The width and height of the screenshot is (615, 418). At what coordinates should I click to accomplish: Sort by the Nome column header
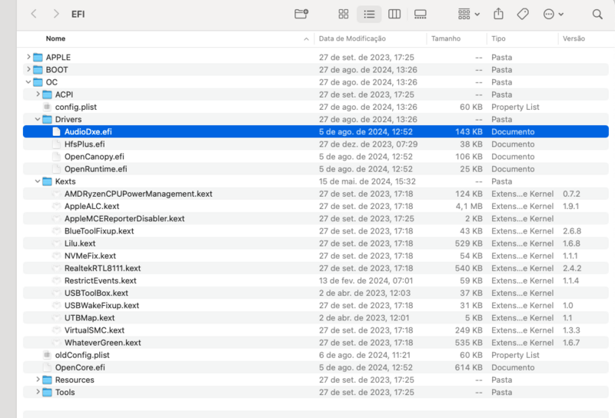click(55, 38)
